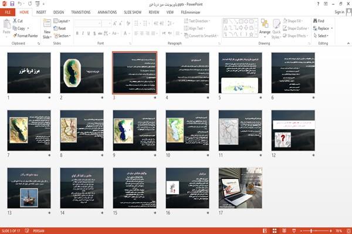This screenshot has width=352, height=234.
Task: Toggle Underline formatting button
Action: (x=89, y=33)
